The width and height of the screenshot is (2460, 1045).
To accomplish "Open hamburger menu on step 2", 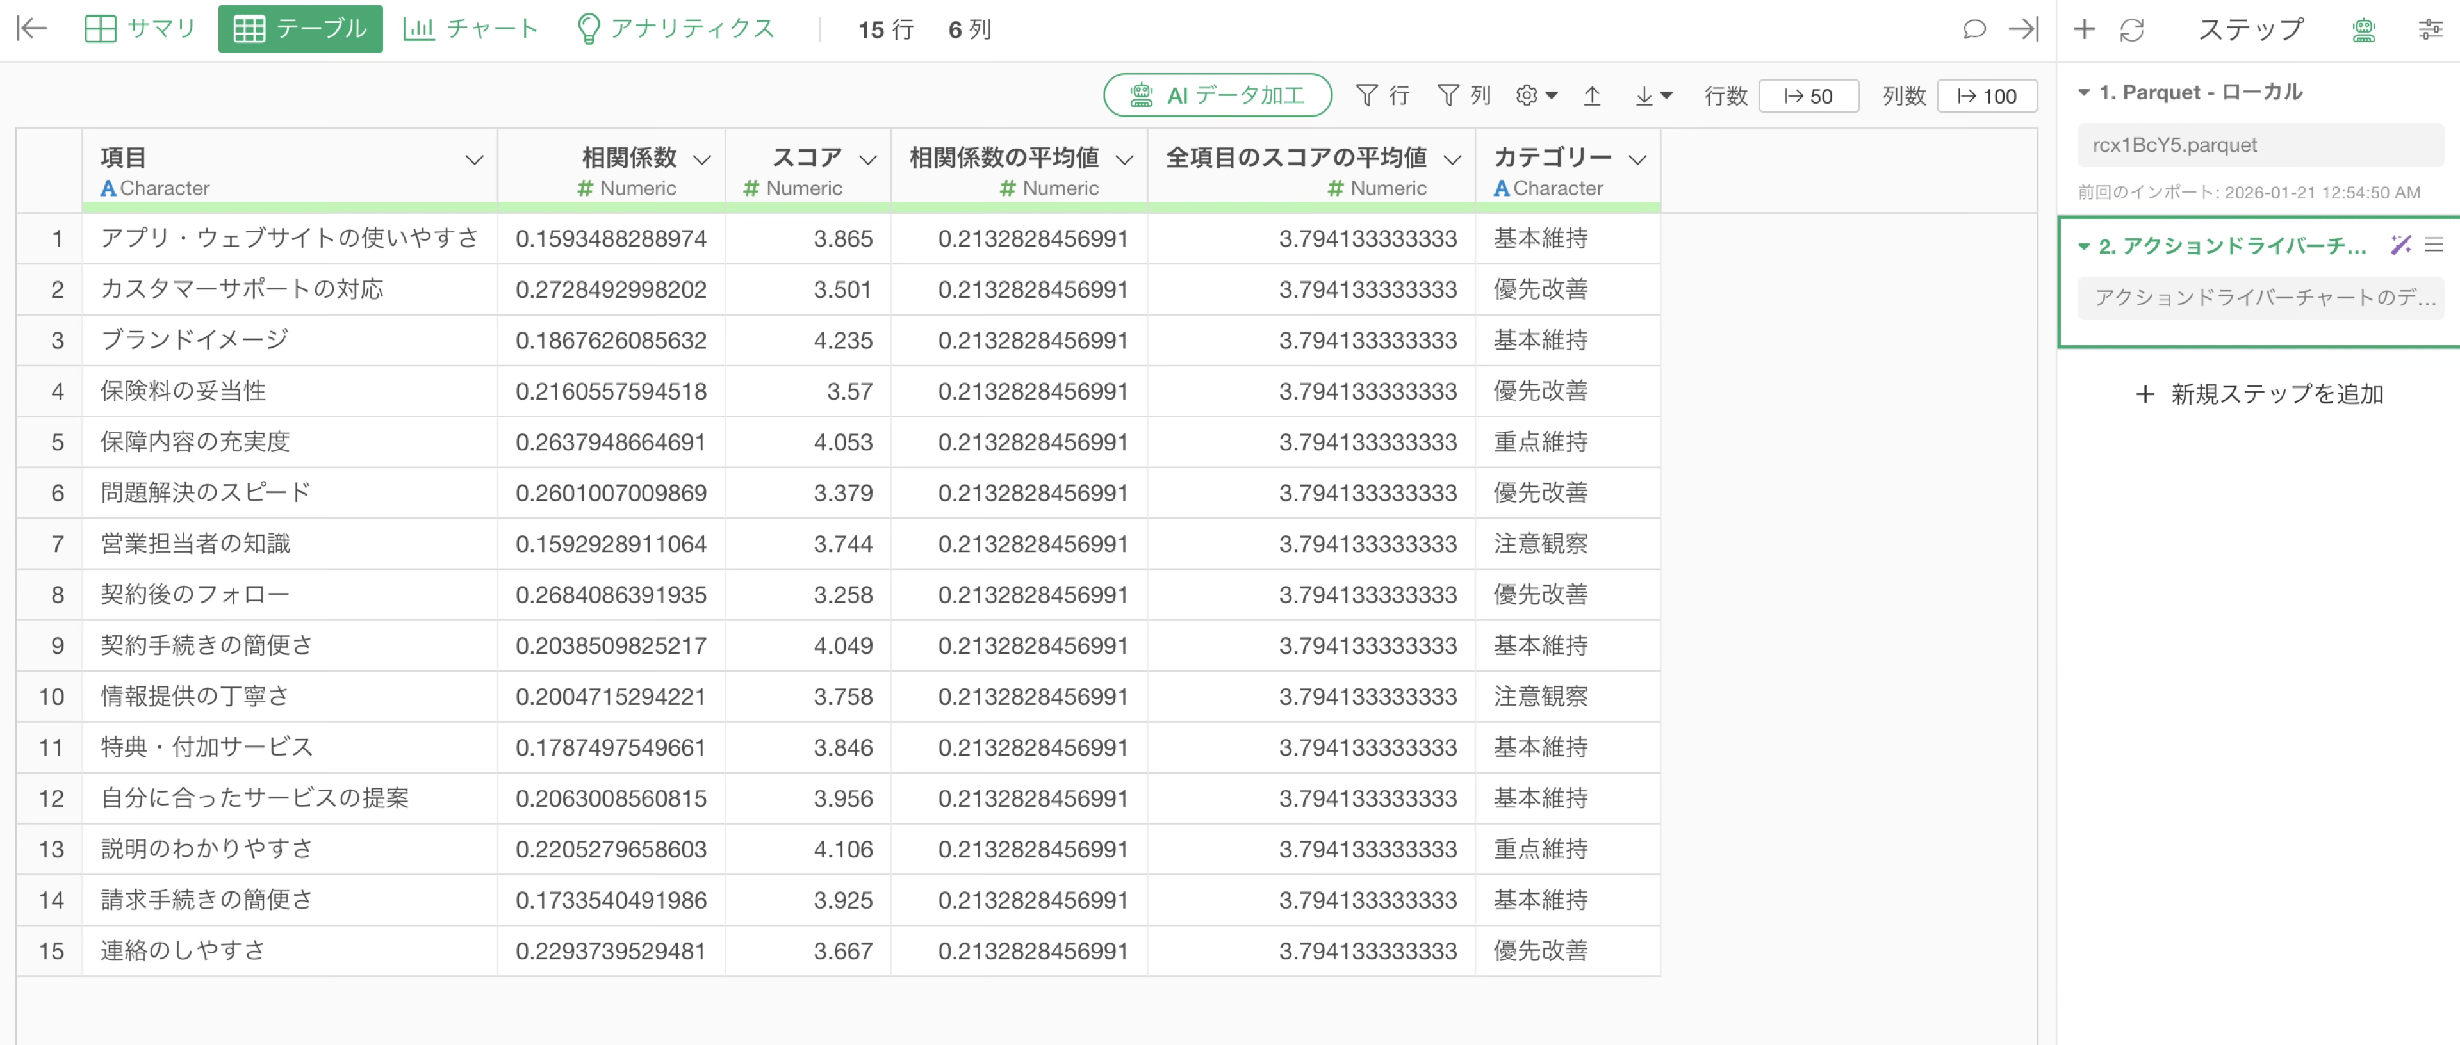I will pyautogui.click(x=2434, y=245).
